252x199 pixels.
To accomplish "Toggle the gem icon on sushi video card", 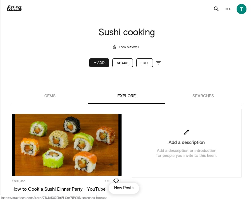I will (116, 181).
